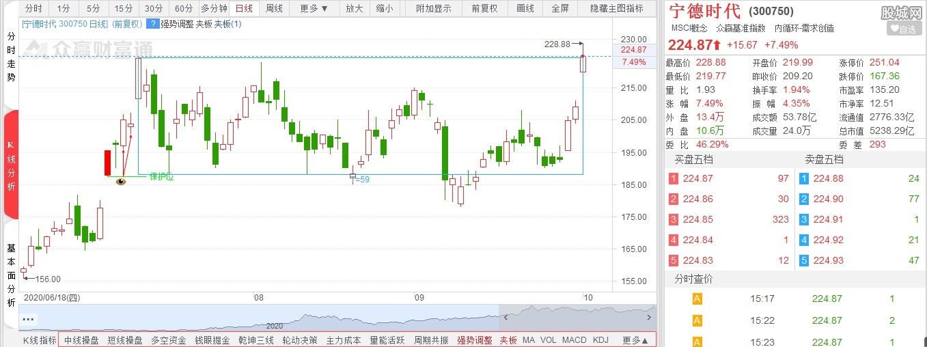The width and height of the screenshot is (927, 347).
Task: Select the 日线 daily chart tab
Action: 244,8
